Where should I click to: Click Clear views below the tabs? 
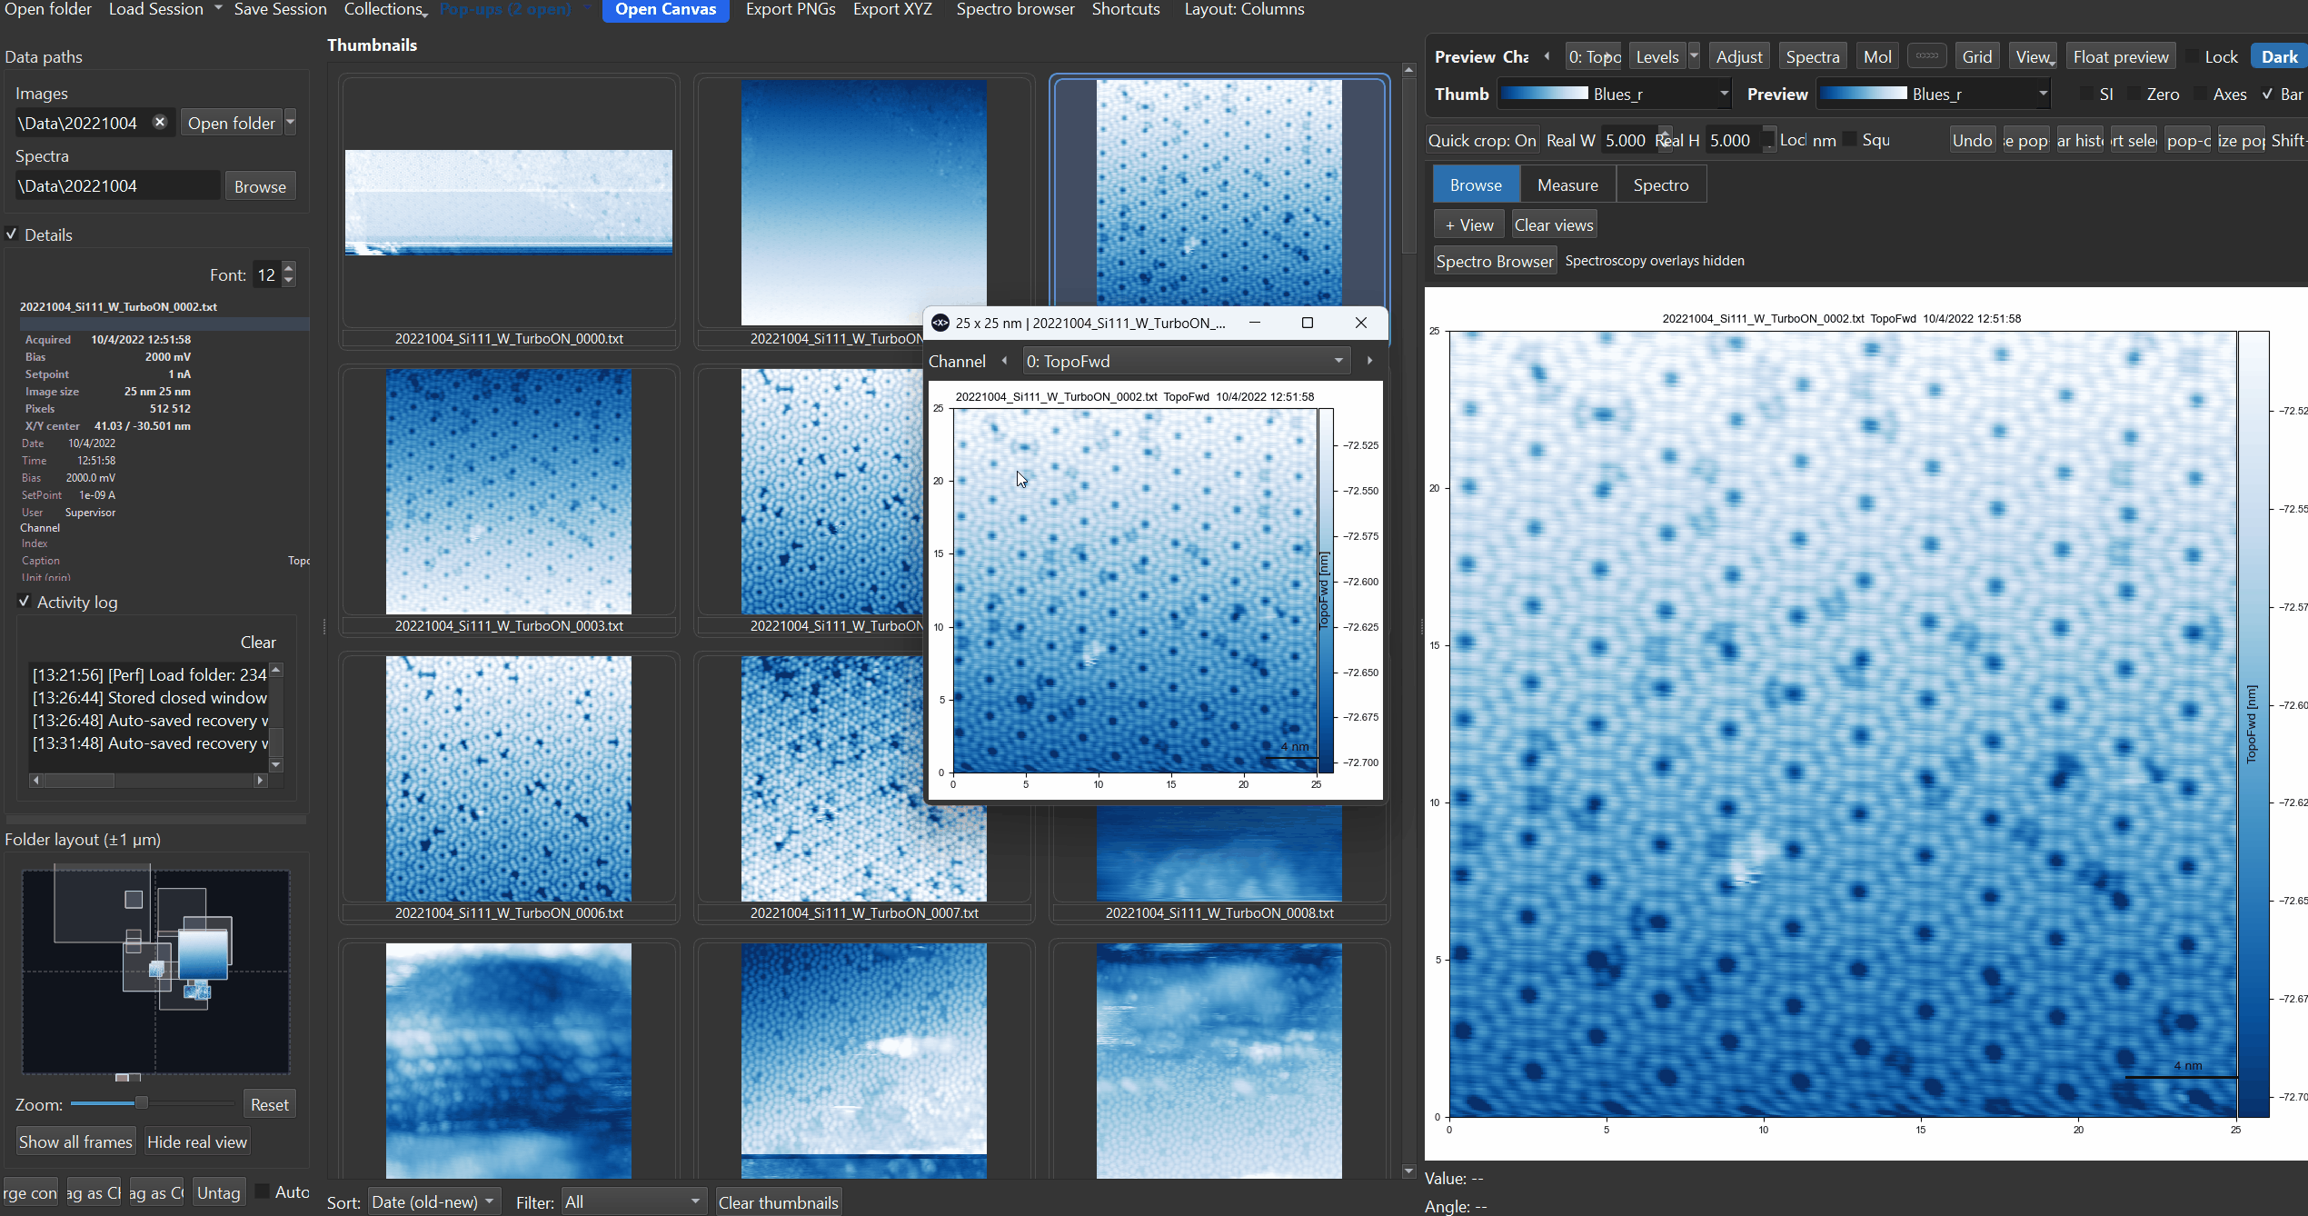(1554, 224)
